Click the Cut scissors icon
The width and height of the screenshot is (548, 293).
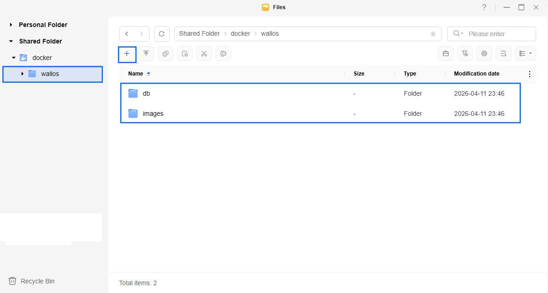[204, 54]
